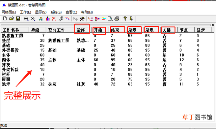Open the 显示(V) menu
216x129 pixels.
tap(41, 12)
